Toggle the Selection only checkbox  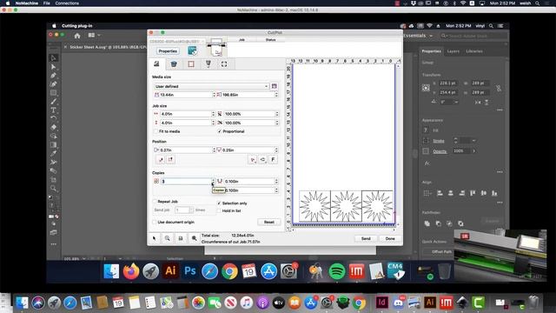[219, 203]
